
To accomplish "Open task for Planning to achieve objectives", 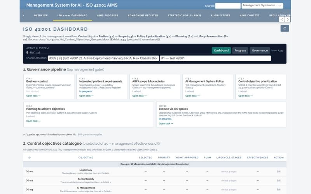I will pos(33,121).
